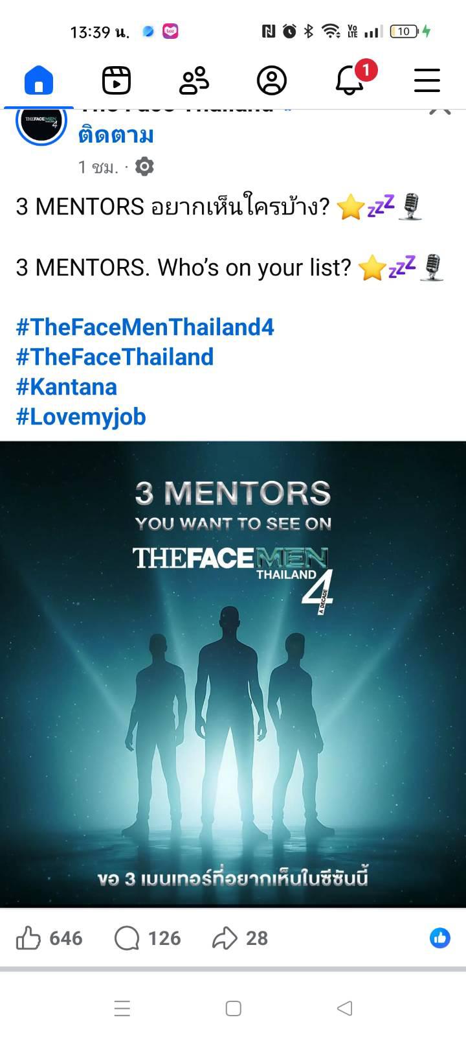Open hashtag #Kantana
Viewport: 466px width, 1037px height.
click(x=66, y=386)
